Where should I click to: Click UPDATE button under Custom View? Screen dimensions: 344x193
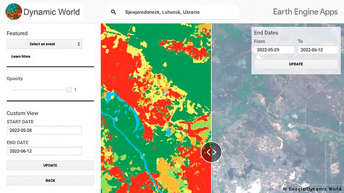pyautogui.click(x=50, y=165)
